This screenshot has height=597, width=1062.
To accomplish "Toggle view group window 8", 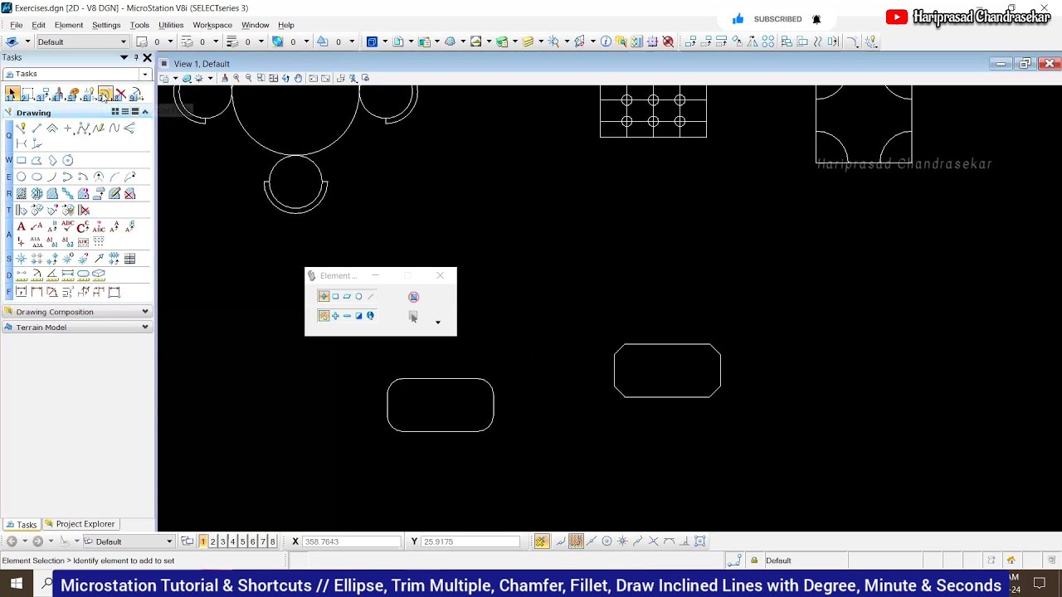I will pyautogui.click(x=272, y=541).
